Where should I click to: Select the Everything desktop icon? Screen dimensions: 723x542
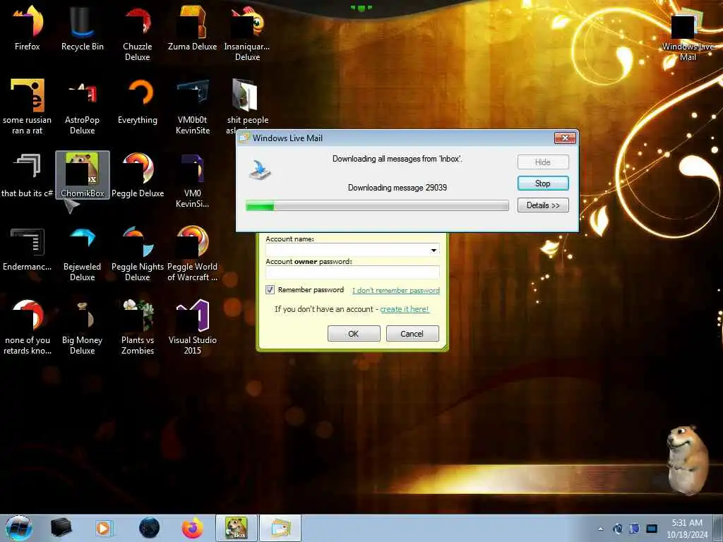tap(138, 102)
